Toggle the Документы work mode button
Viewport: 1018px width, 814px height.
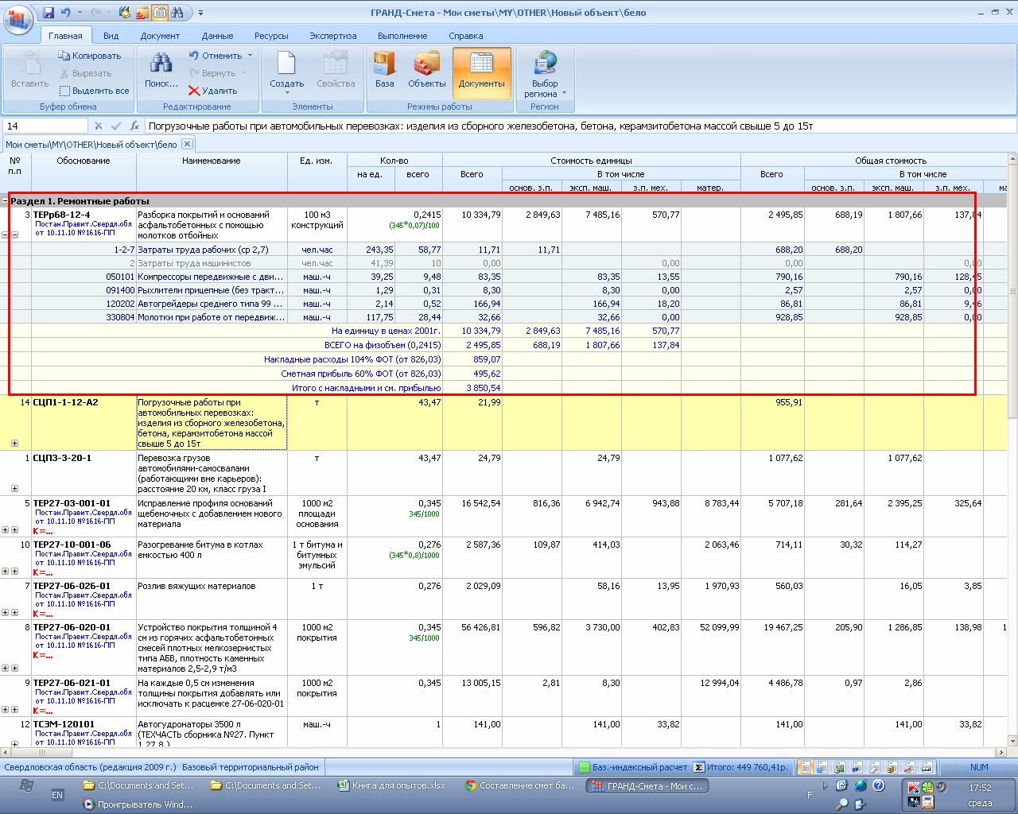tap(481, 71)
